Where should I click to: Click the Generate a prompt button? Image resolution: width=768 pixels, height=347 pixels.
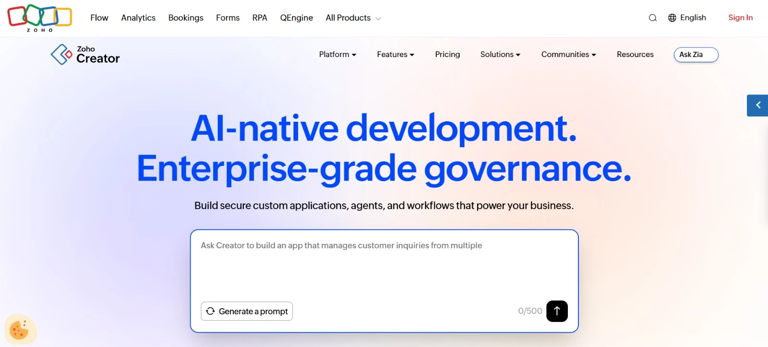247,311
